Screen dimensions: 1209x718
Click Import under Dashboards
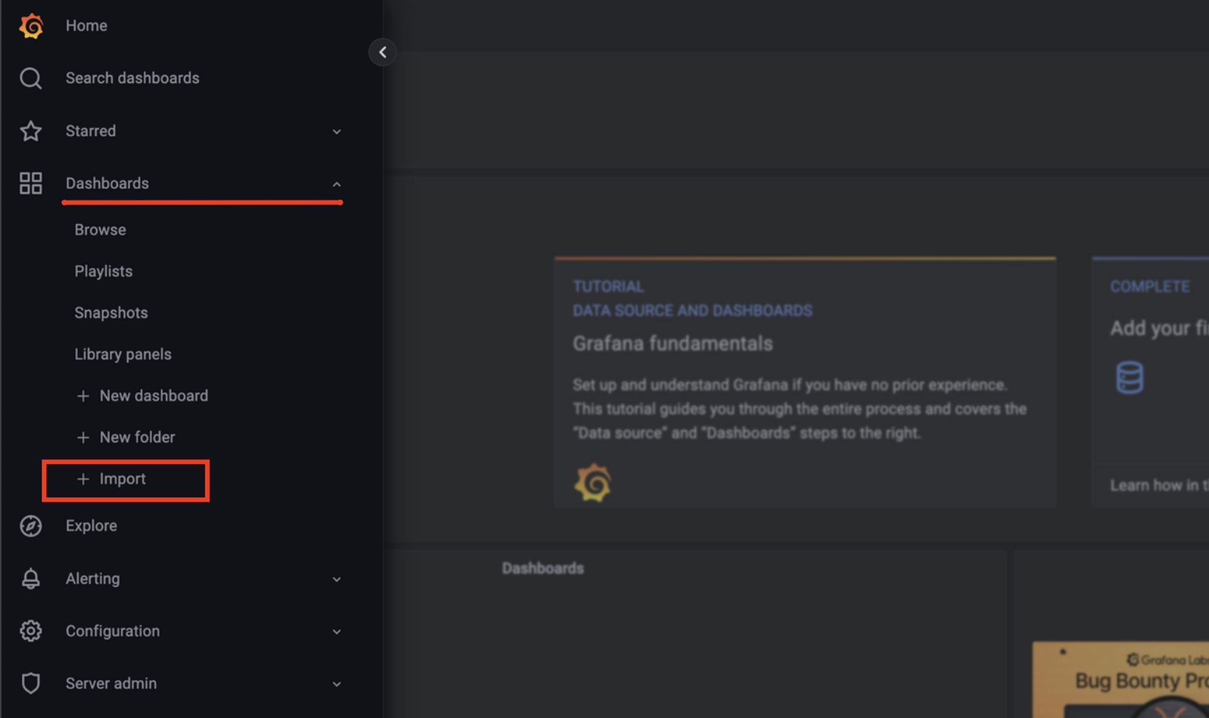[122, 479]
